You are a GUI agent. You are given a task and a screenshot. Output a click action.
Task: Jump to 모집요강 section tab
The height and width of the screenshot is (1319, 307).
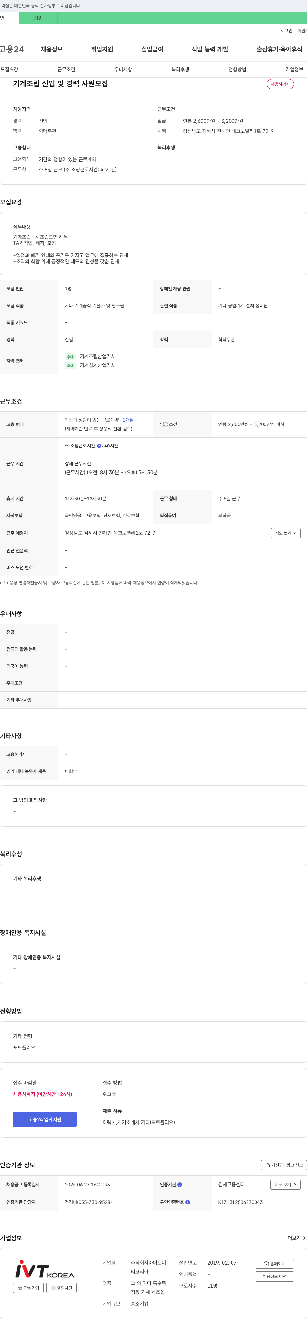[9, 70]
